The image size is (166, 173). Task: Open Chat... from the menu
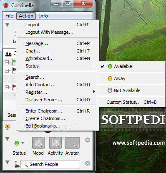(x=57, y=51)
